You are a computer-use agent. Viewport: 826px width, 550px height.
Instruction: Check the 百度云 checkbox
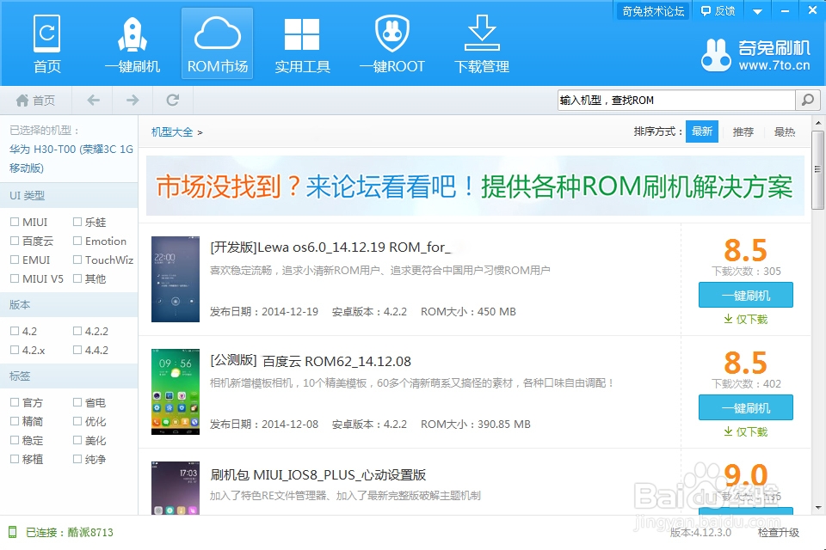(15, 241)
